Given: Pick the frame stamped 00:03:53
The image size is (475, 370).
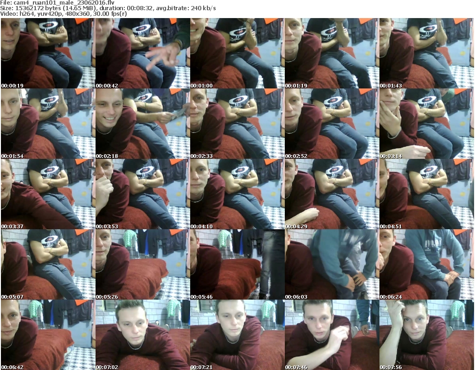Looking at the screenshot, I should (x=142, y=194).
